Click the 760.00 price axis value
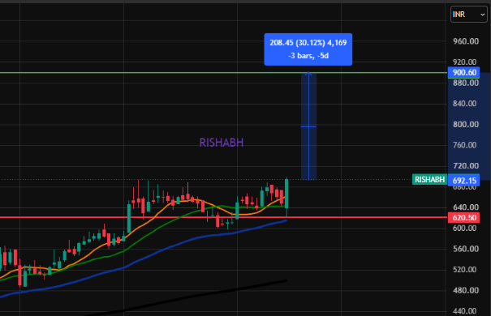This screenshot has width=491, height=316. (464, 145)
